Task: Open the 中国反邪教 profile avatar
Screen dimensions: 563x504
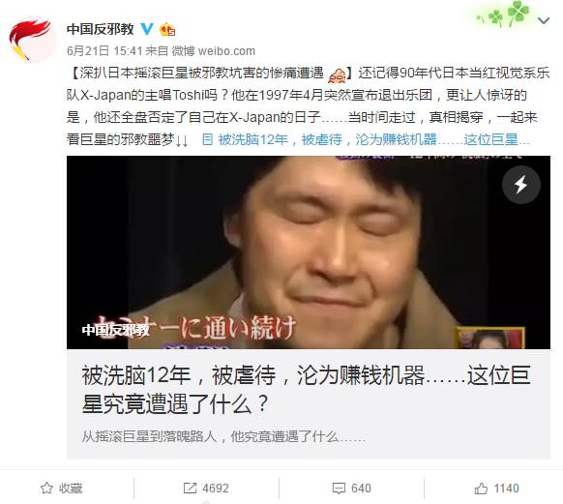Action: tap(32, 40)
